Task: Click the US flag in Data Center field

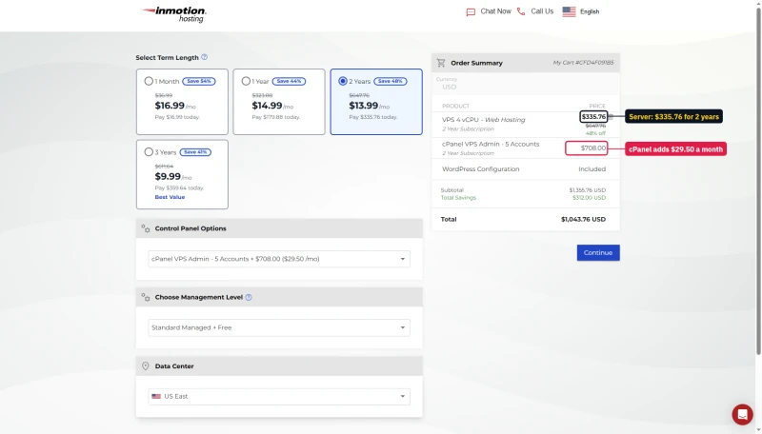Action: point(156,396)
